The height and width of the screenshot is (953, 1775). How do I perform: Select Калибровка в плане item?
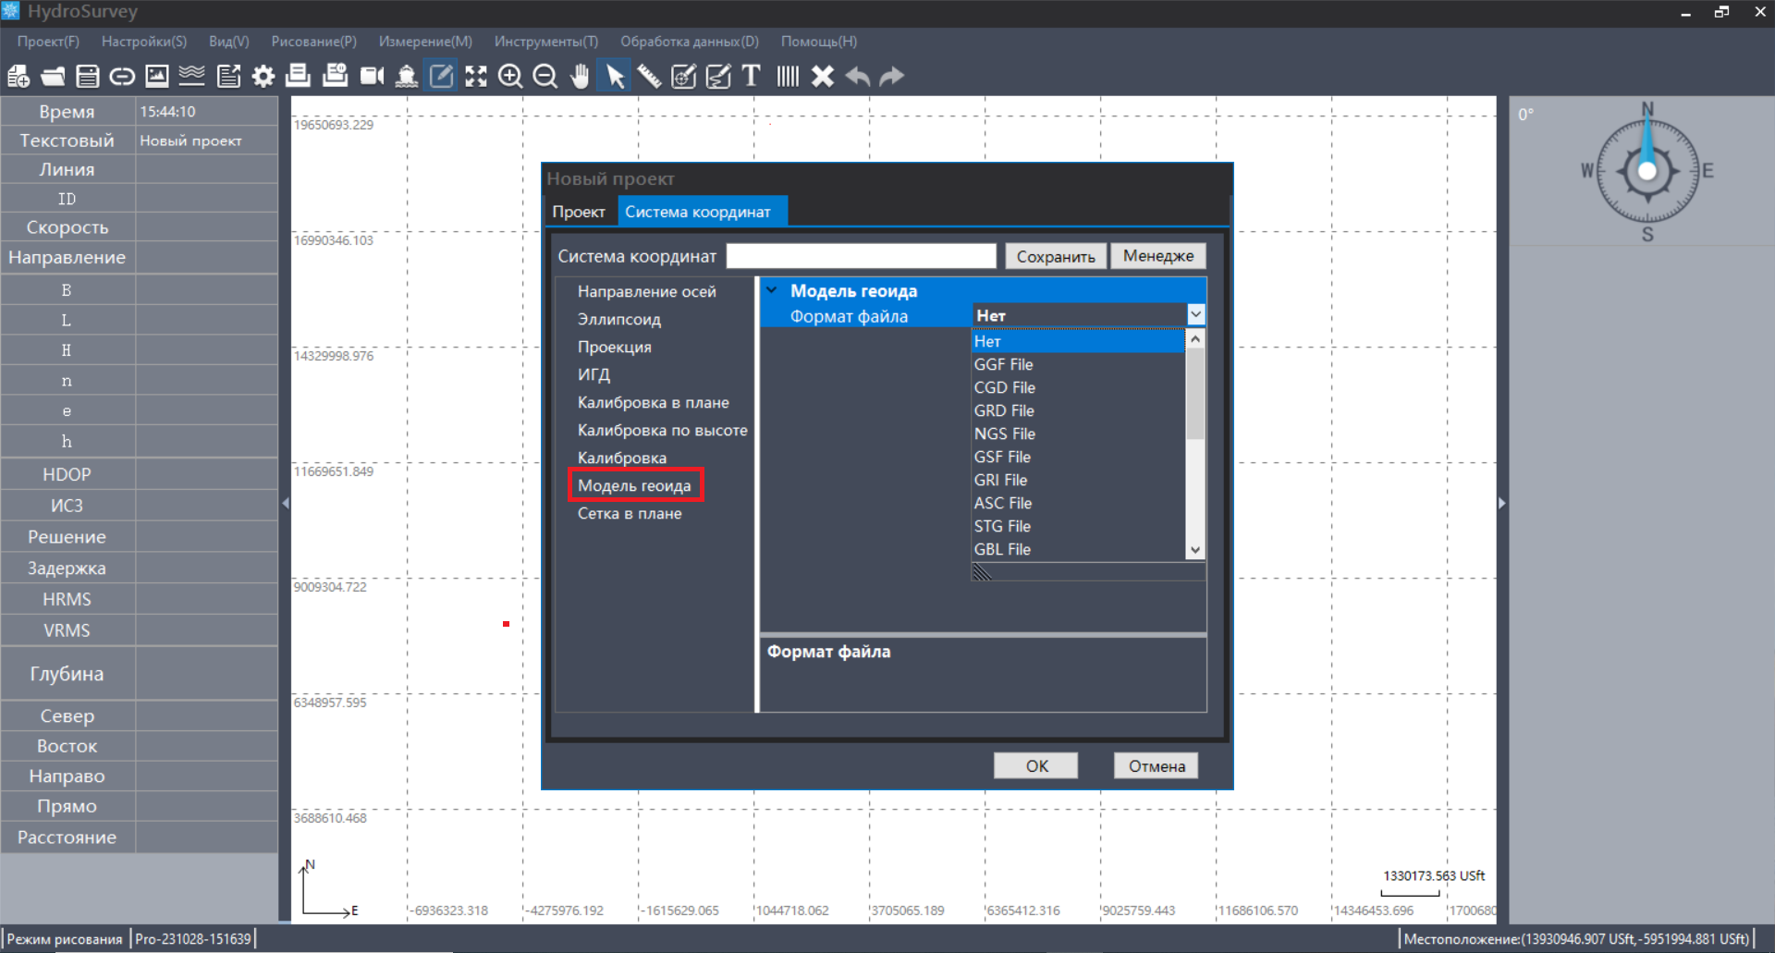(654, 402)
